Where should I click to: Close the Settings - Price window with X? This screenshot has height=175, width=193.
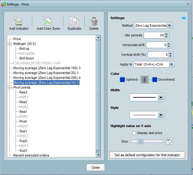188,4
